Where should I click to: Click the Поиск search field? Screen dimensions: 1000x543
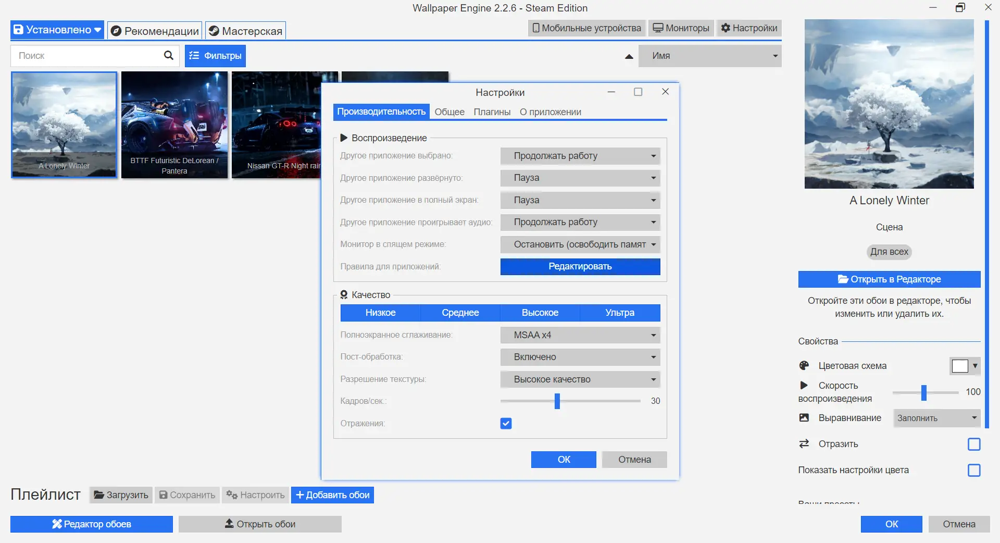click(95, 56)
